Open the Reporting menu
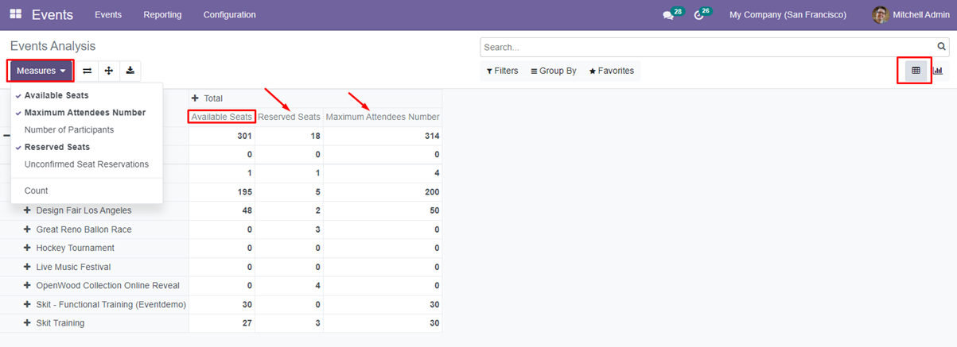The image size is (957, 347). (162, 15)
